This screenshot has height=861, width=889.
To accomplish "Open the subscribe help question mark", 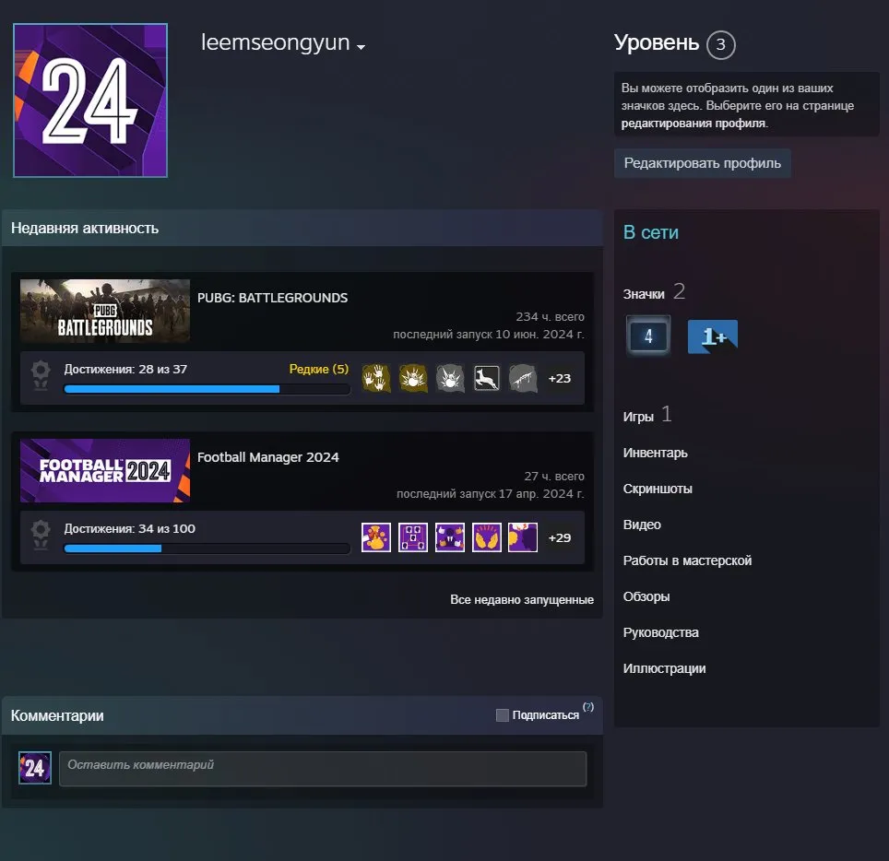I will click(x=588, y=707).
